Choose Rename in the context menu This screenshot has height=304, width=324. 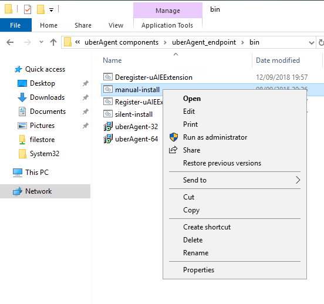(235, 253)
